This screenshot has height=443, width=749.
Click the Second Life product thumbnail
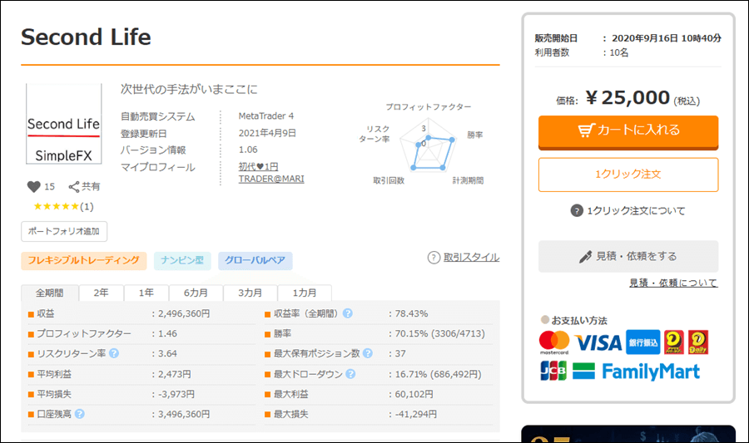pyautogui.click(x=63, y=125)
